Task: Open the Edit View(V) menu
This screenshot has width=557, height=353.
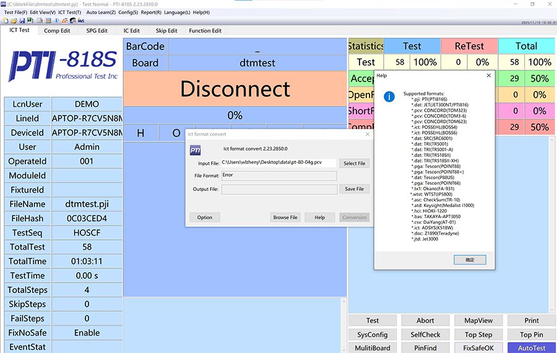Action: point(43,12)
